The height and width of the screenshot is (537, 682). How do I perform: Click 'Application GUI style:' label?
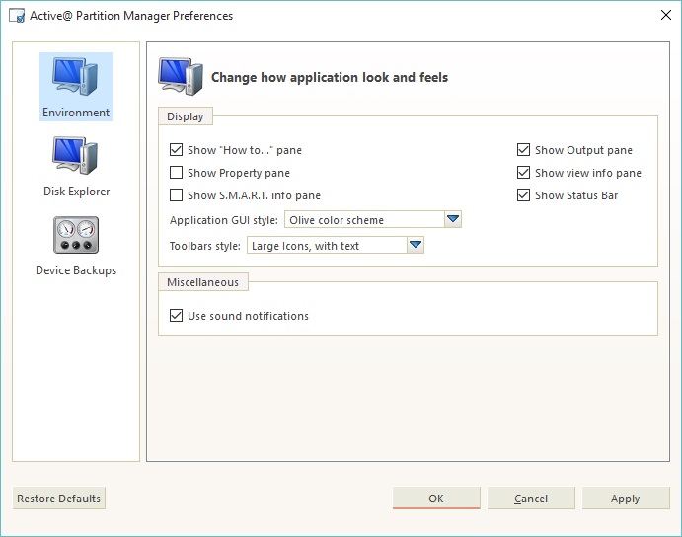(224, 220)
